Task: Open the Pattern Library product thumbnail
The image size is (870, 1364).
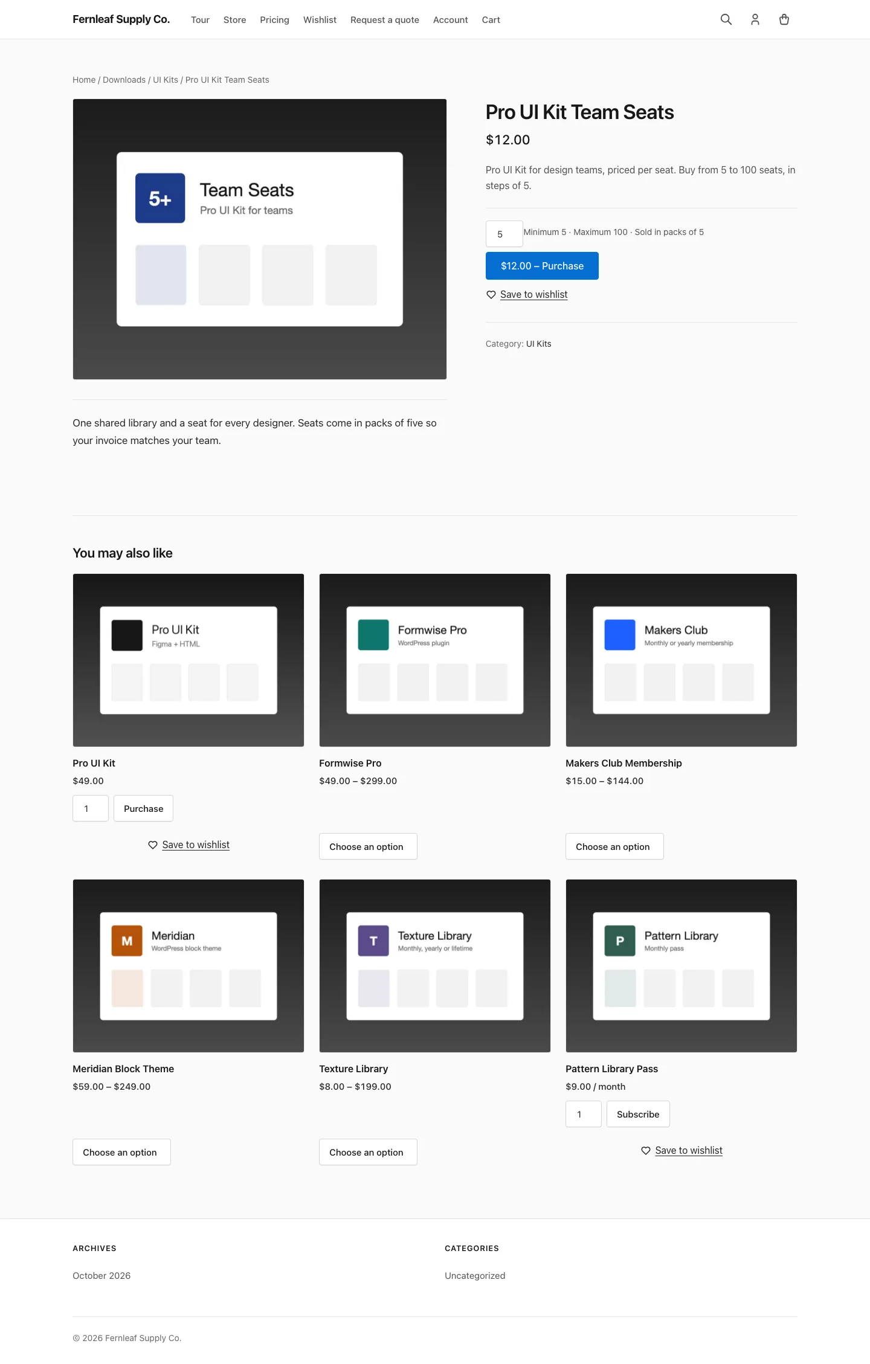Action: (x=681, y=966)
